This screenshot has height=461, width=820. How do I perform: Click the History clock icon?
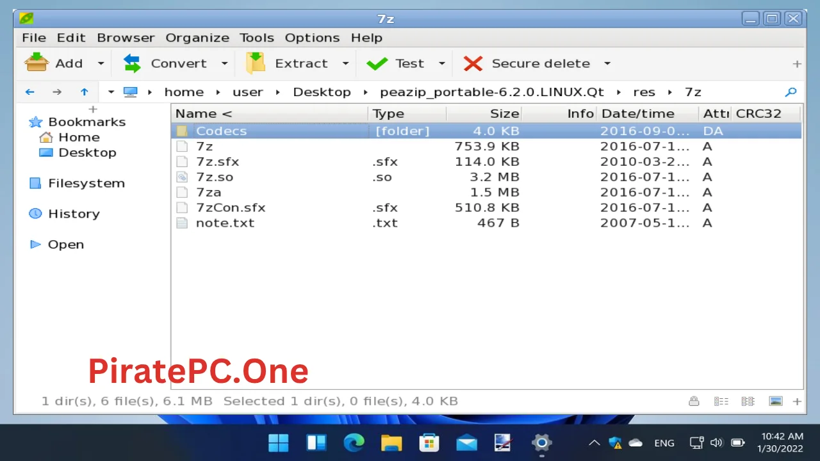(35, 214)
